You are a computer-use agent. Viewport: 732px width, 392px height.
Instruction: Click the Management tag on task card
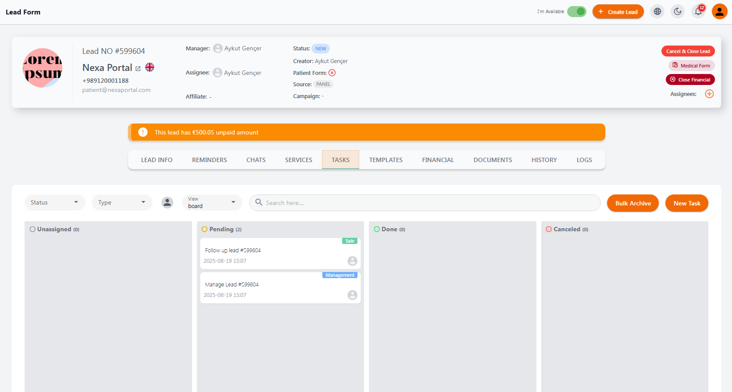(x=340, y=275)
